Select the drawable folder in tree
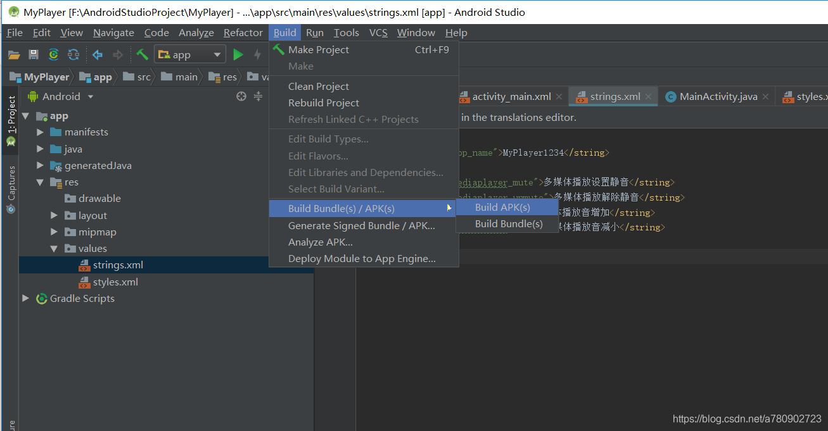Viewport: 828px width, 431px height. click(x=92, y=199)
